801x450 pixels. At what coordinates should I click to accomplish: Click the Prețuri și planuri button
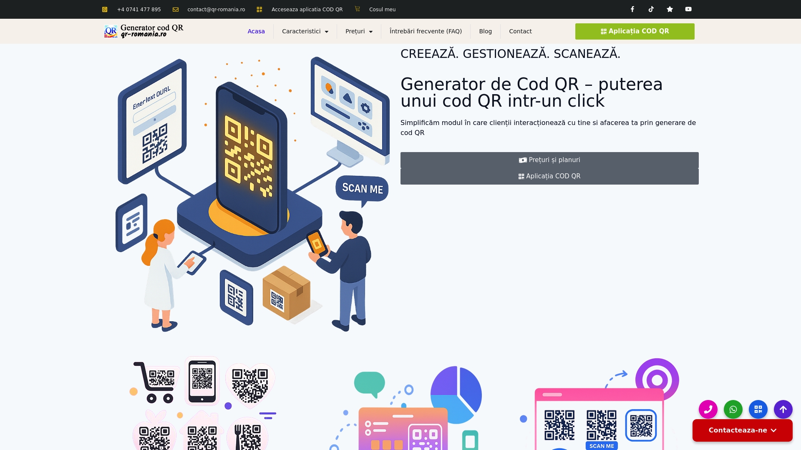549,160
